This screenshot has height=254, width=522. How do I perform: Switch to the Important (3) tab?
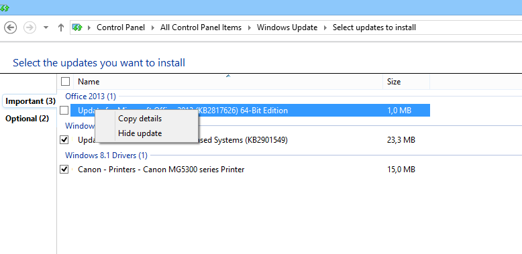[x=31, y=101]
